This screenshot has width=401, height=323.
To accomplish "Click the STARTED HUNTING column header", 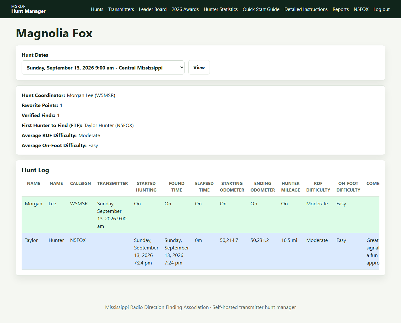I will tap(146, 187).
